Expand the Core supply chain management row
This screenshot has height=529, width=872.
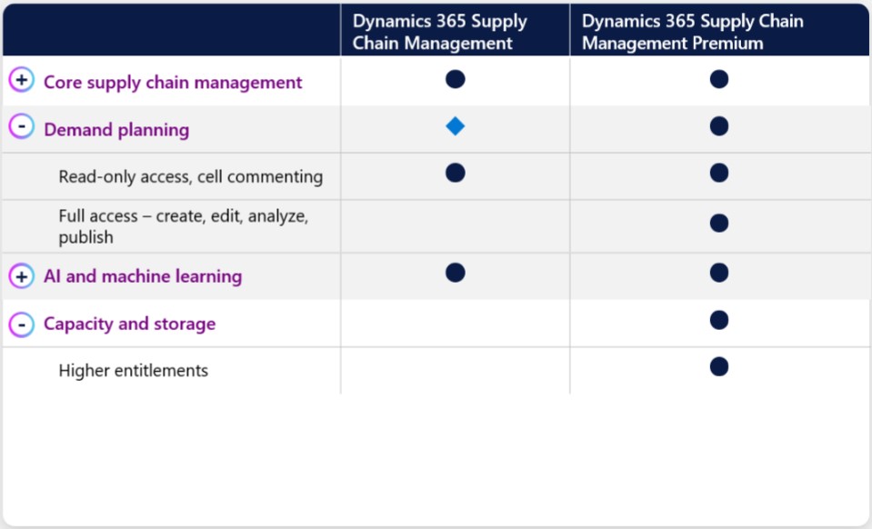[x=22, y=81]
